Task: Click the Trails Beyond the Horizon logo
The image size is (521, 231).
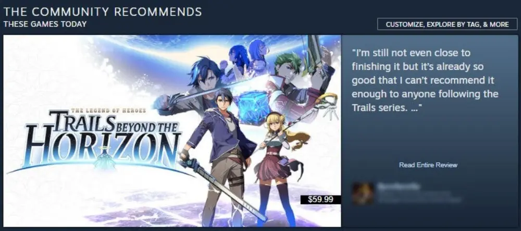Action: [x=96, y=140]
